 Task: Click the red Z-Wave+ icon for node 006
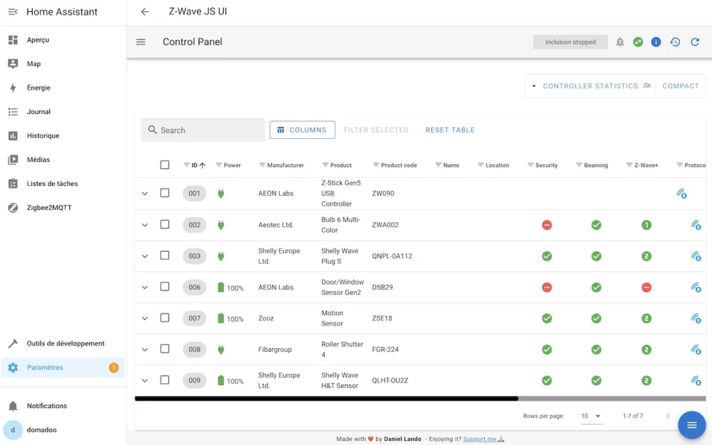(x=646, y=287)
